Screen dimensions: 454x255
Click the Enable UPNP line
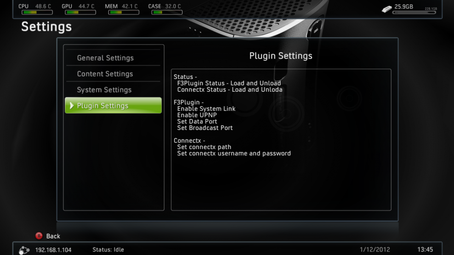coord(197,115)
